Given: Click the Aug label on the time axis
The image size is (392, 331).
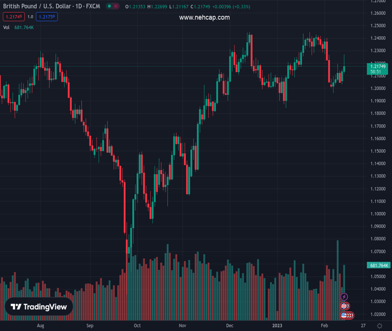Looking at the screenshot, I should 40,325.
